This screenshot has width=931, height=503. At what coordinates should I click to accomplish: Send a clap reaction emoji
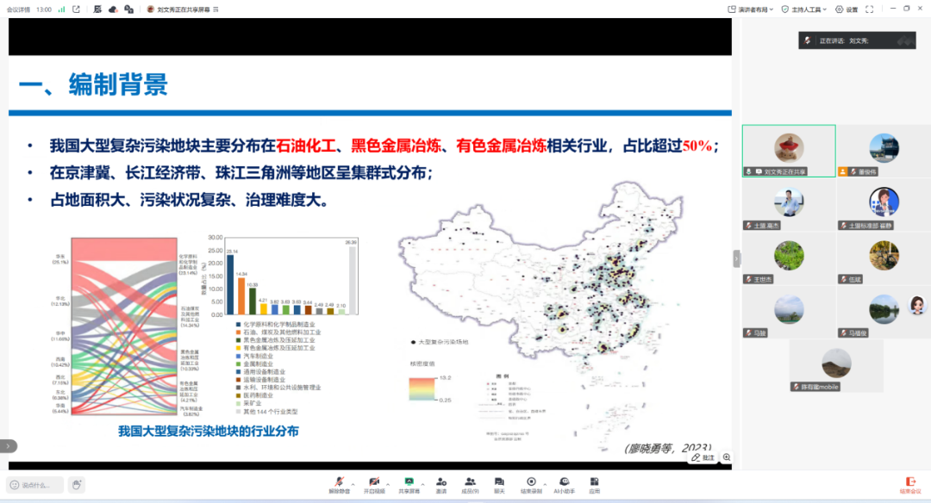[x=76, y=484]
